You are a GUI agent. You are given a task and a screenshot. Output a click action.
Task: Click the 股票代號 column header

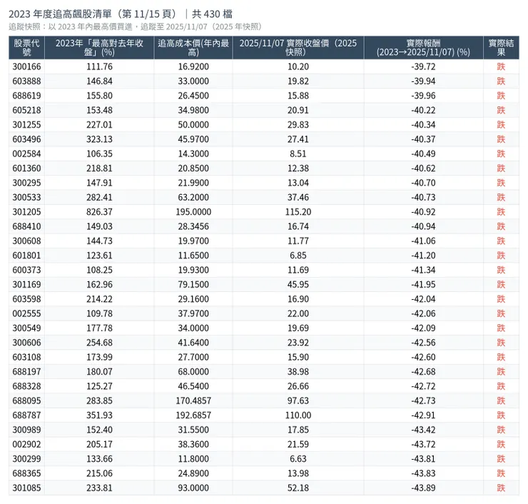(x=26, y=48)
